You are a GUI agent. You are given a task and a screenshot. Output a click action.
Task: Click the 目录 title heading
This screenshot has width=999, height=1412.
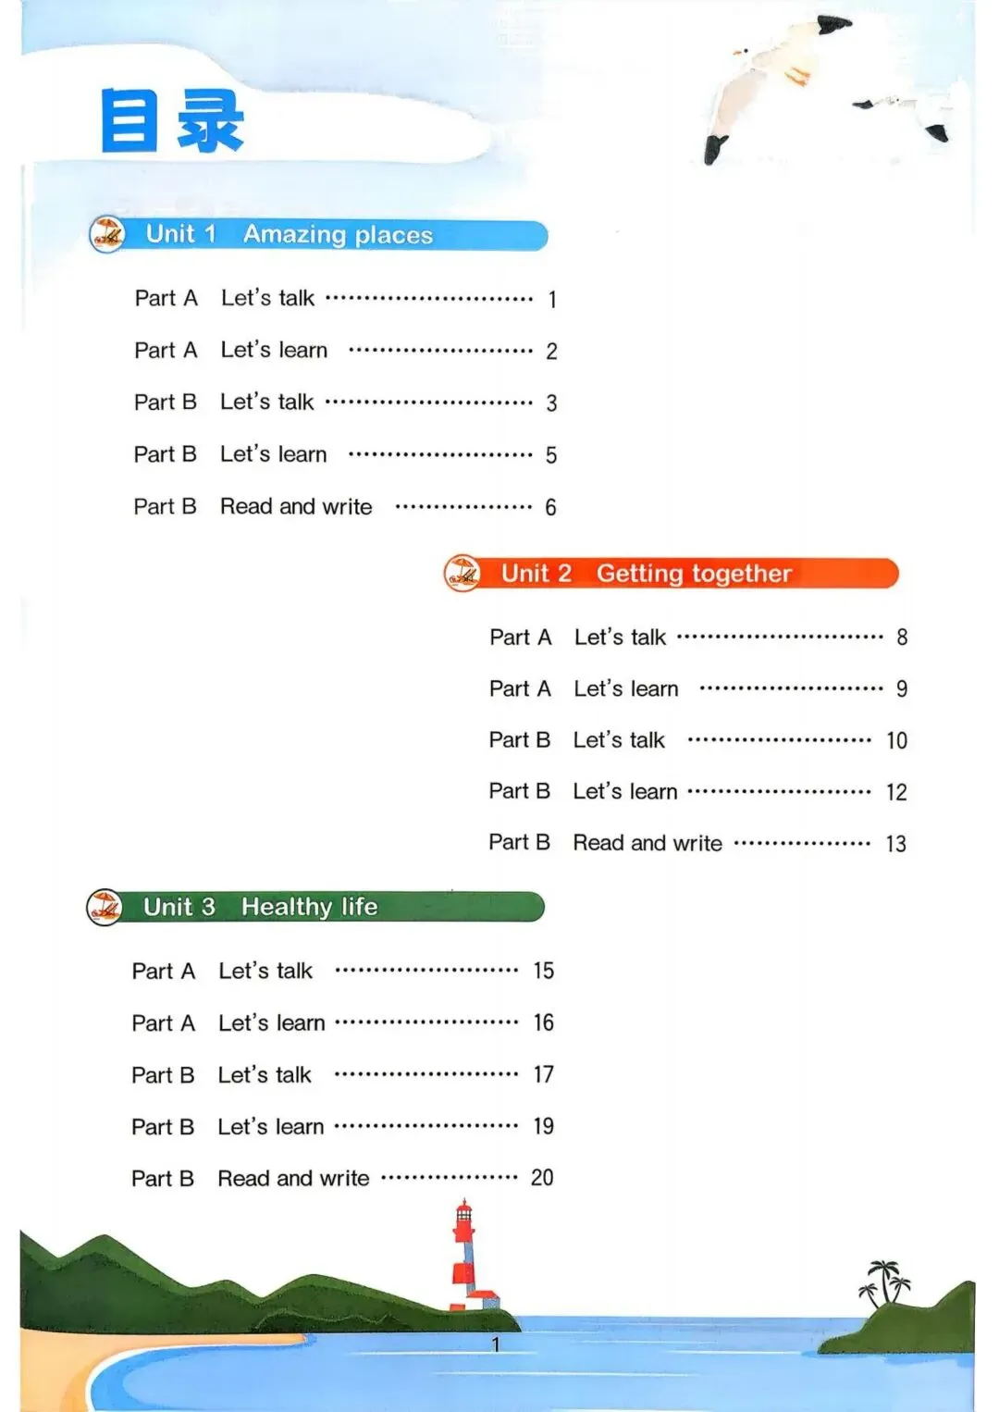172,121
